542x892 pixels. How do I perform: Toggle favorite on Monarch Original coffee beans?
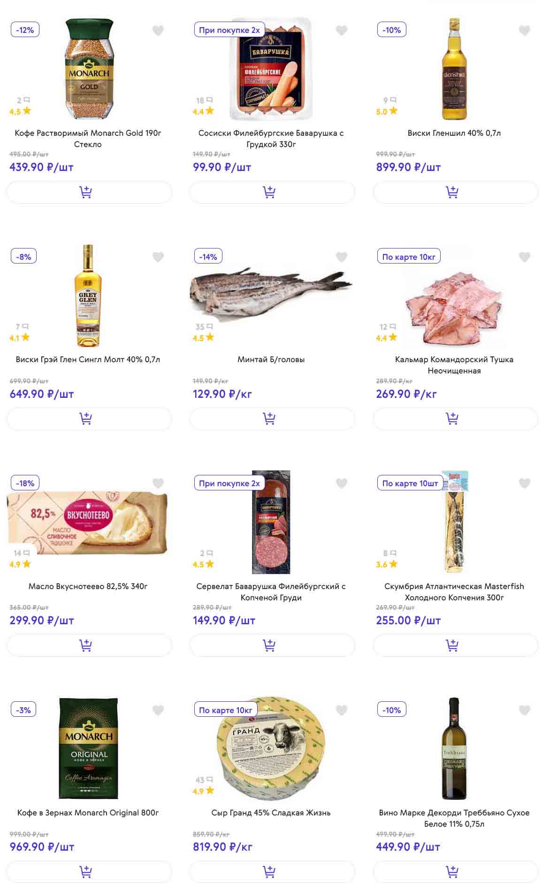pyautogui.click(x=158, y=710)
